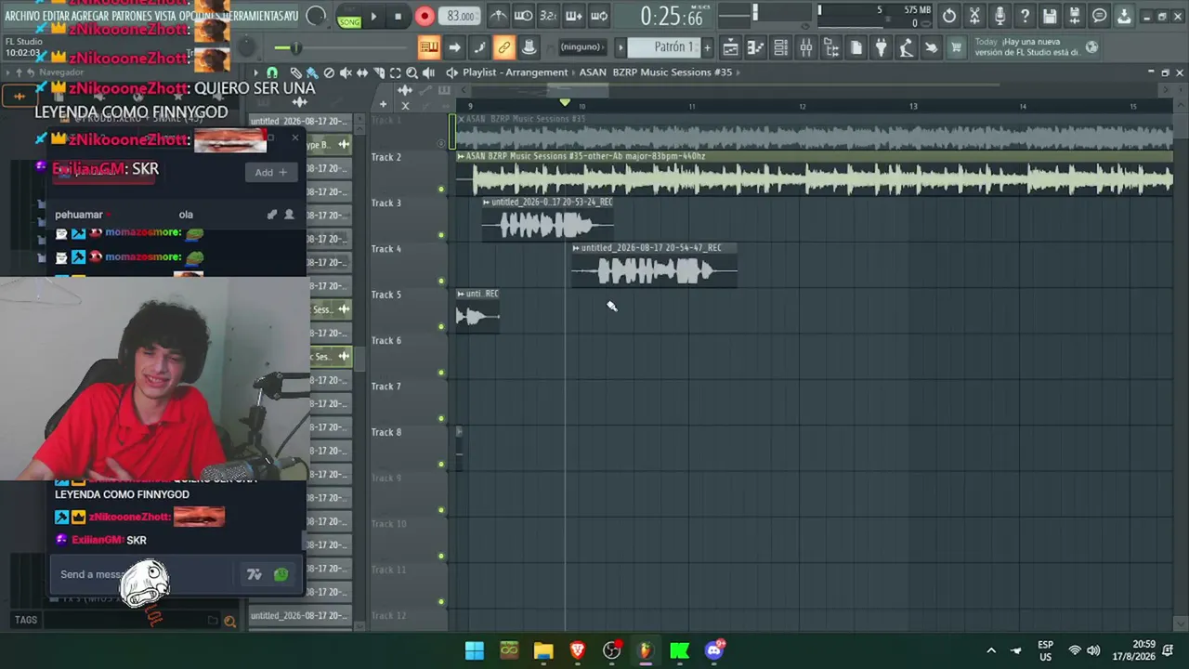Stop playback with the Stop button
1189x669 pixels.
(398, 16)
